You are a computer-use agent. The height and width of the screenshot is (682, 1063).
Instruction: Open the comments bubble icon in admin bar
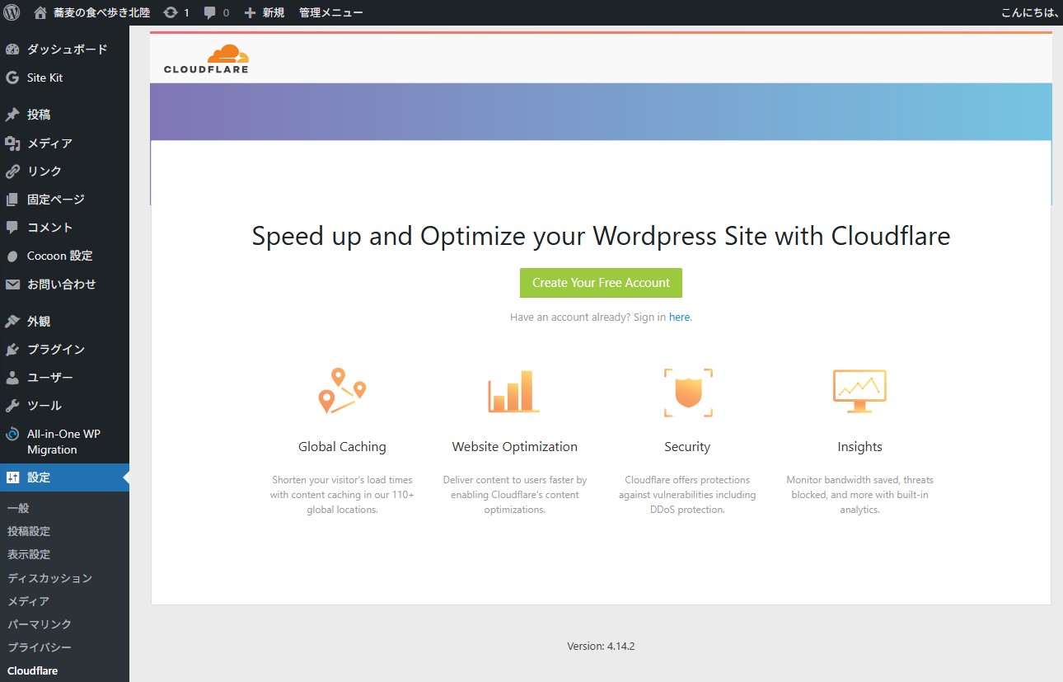[x=210, y=13]
